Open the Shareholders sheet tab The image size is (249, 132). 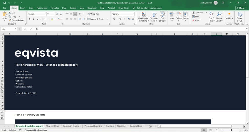coord(52,126)
